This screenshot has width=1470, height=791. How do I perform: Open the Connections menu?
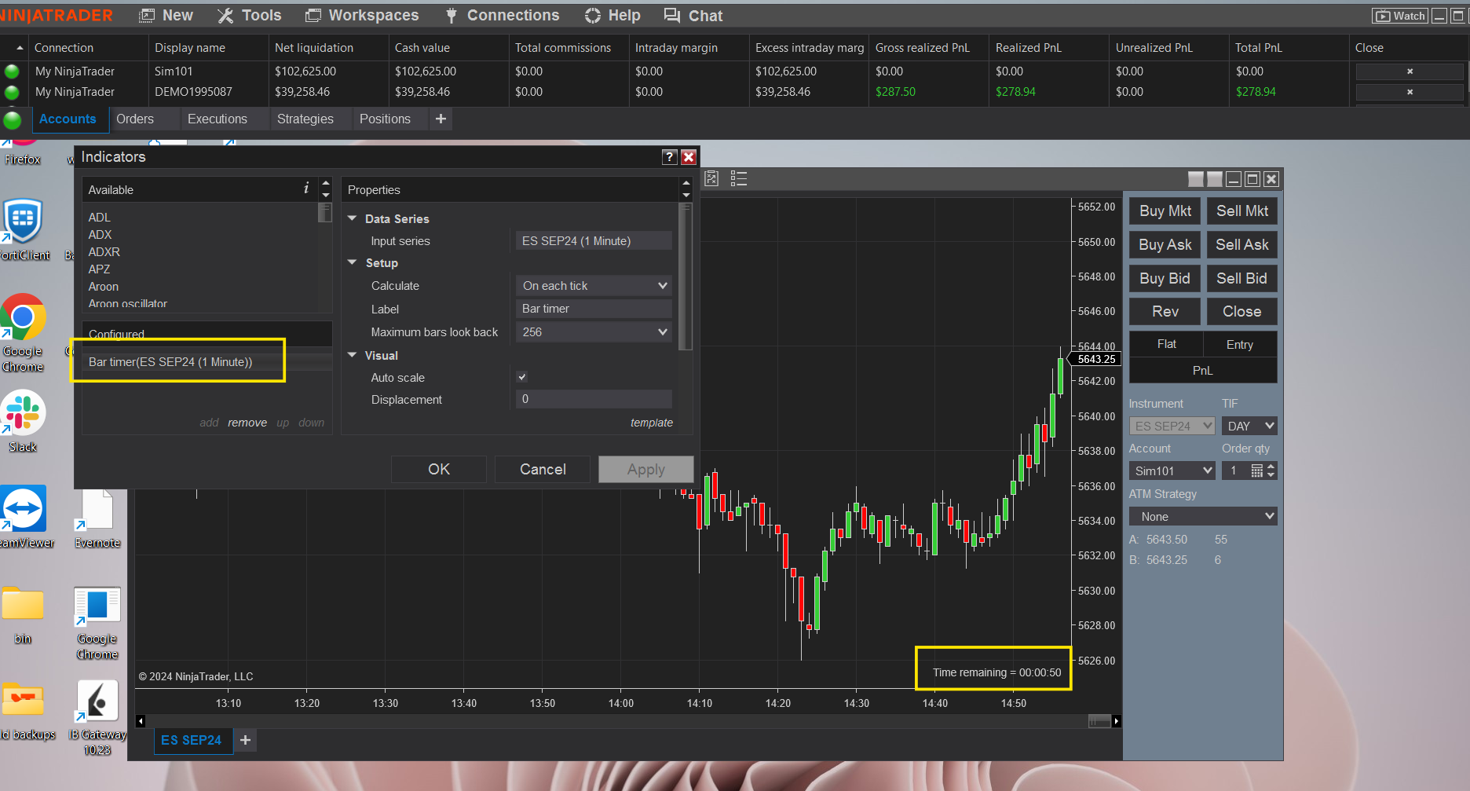pyautogui.click(x=503, y=16)
